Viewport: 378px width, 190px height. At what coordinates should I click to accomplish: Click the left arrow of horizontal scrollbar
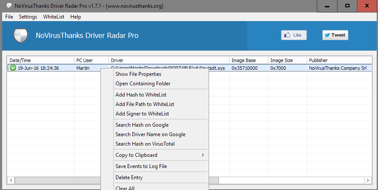(x=11, y=180)
